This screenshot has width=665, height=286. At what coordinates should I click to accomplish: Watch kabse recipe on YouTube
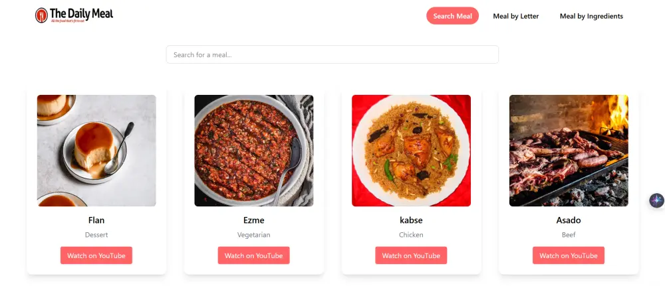click(x=411, y=255)
